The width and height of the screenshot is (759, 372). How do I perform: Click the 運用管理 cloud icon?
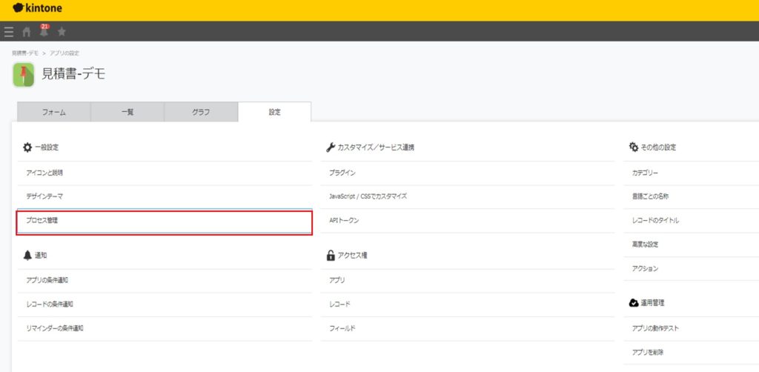tap(634, 303)
